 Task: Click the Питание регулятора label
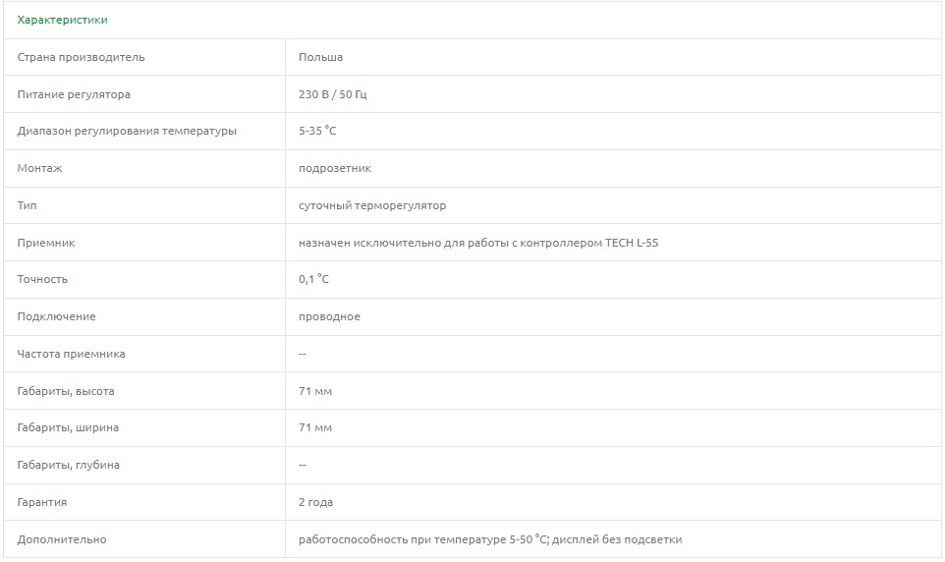pyautogui.click(x=74, y=94)
